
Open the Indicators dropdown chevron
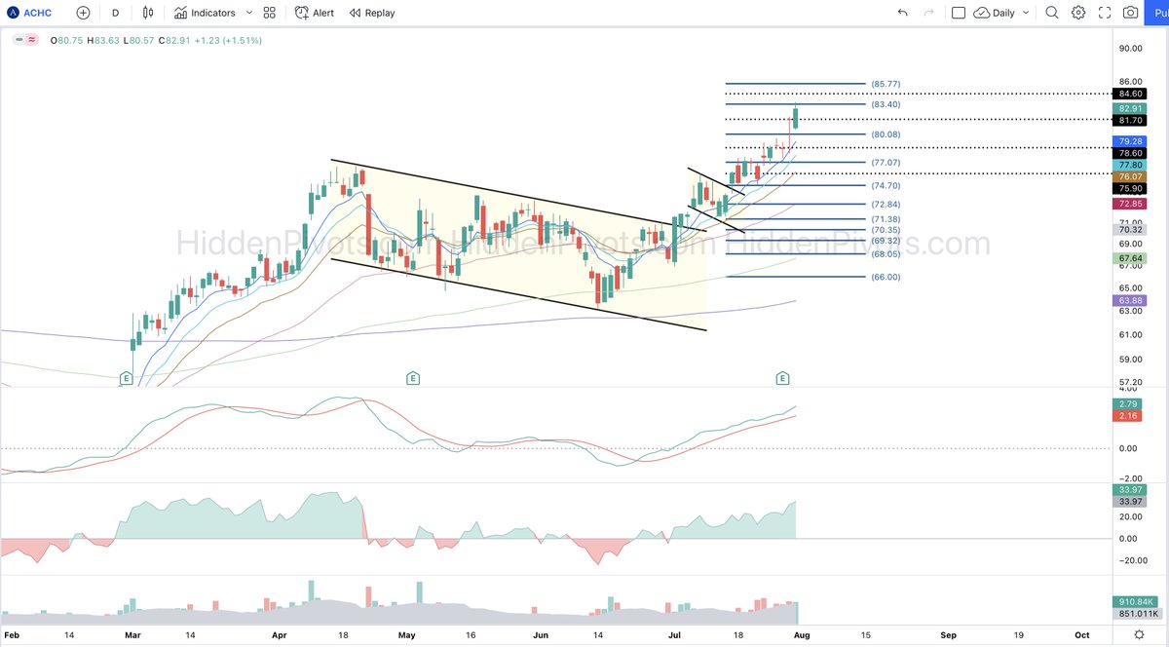pos(248,13)
